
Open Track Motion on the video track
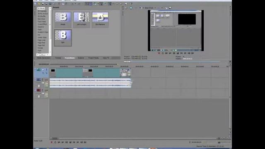click(x=43, y=70)
